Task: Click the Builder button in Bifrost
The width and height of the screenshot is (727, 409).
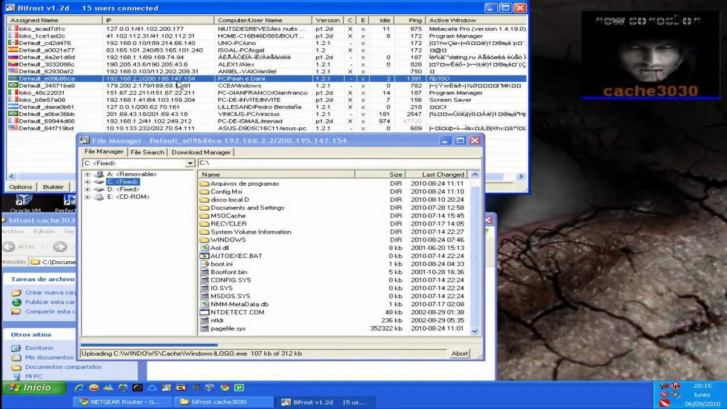Action: point(53,187)
